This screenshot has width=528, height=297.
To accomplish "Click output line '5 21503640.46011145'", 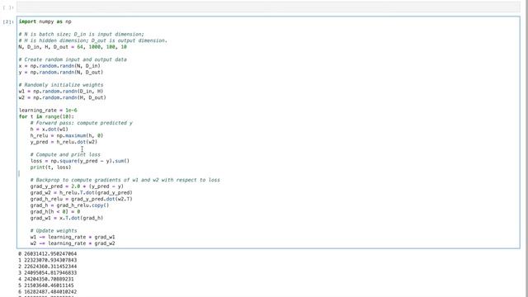I will pyautogui.click(x=46, y=285).
